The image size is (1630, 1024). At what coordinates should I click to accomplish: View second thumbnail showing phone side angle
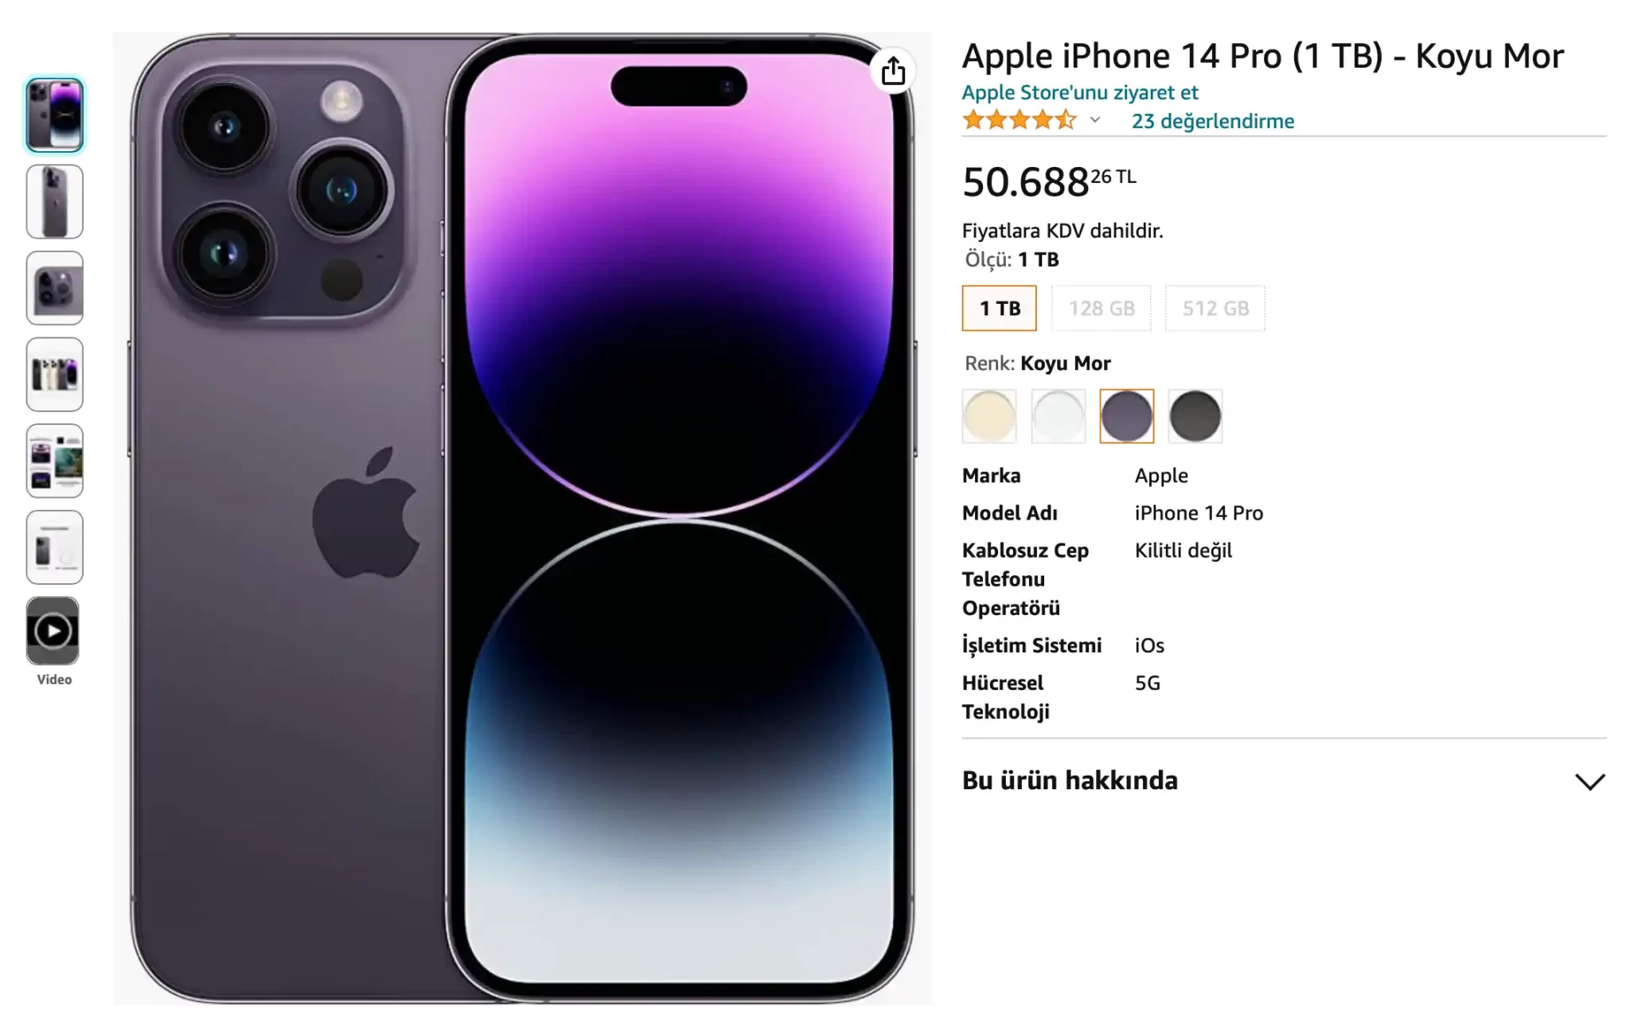pos(54,201)
